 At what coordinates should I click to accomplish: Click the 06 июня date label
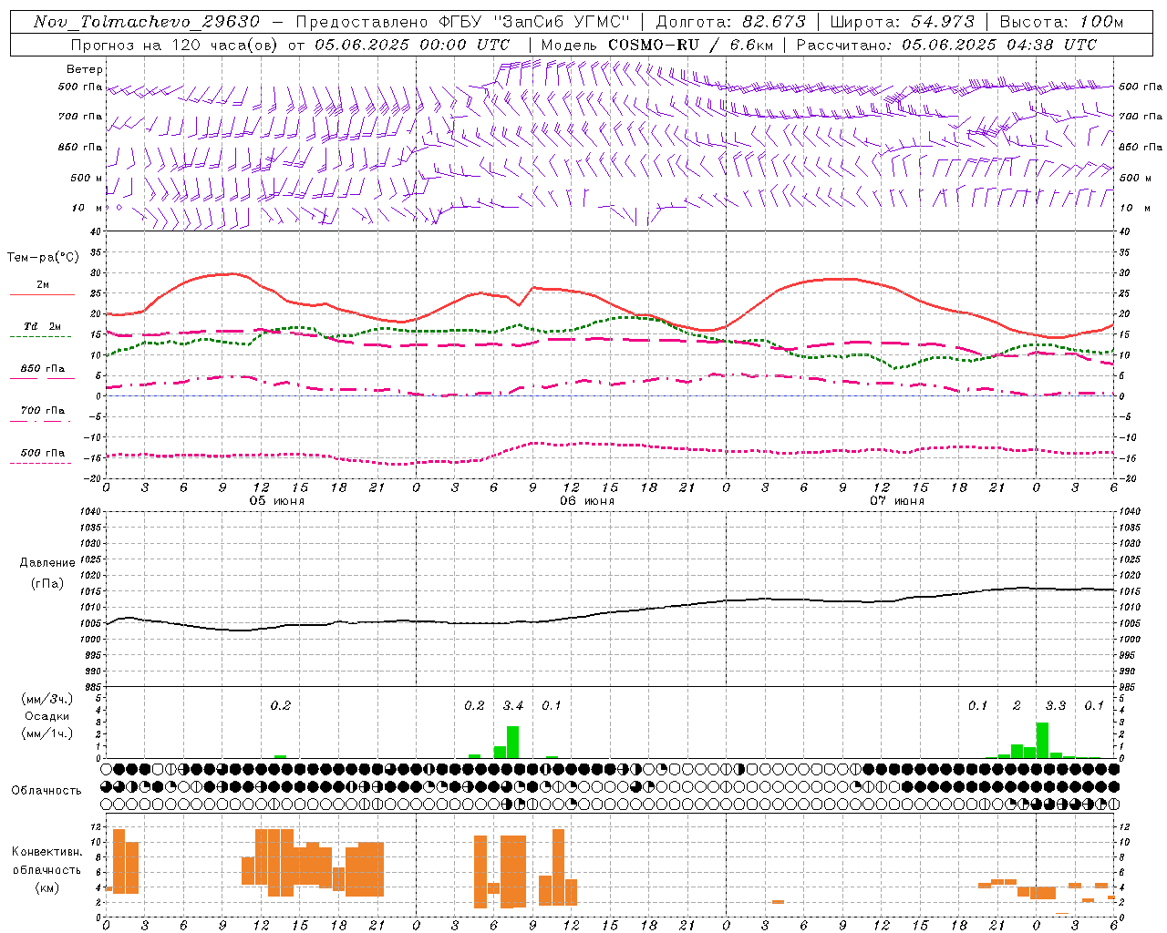587,501
